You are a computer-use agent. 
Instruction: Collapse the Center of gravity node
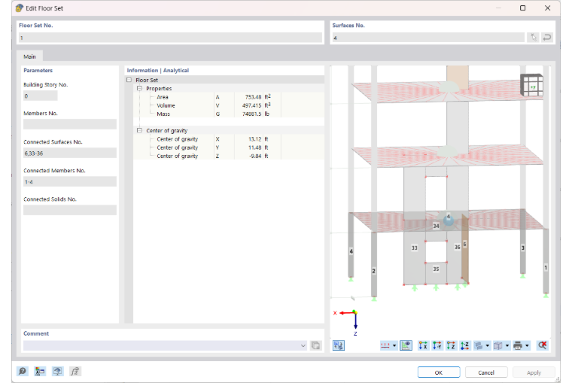tap(139, 130)
